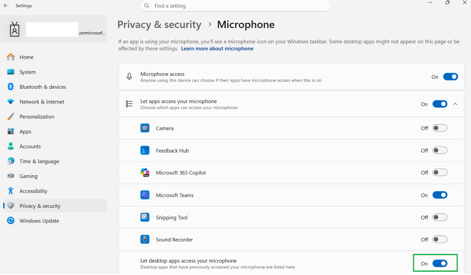Image resolution: width=471 pixels, height=275 pixels.
Task: Select Gaming label in sidebar
Action: click(29, 176)
